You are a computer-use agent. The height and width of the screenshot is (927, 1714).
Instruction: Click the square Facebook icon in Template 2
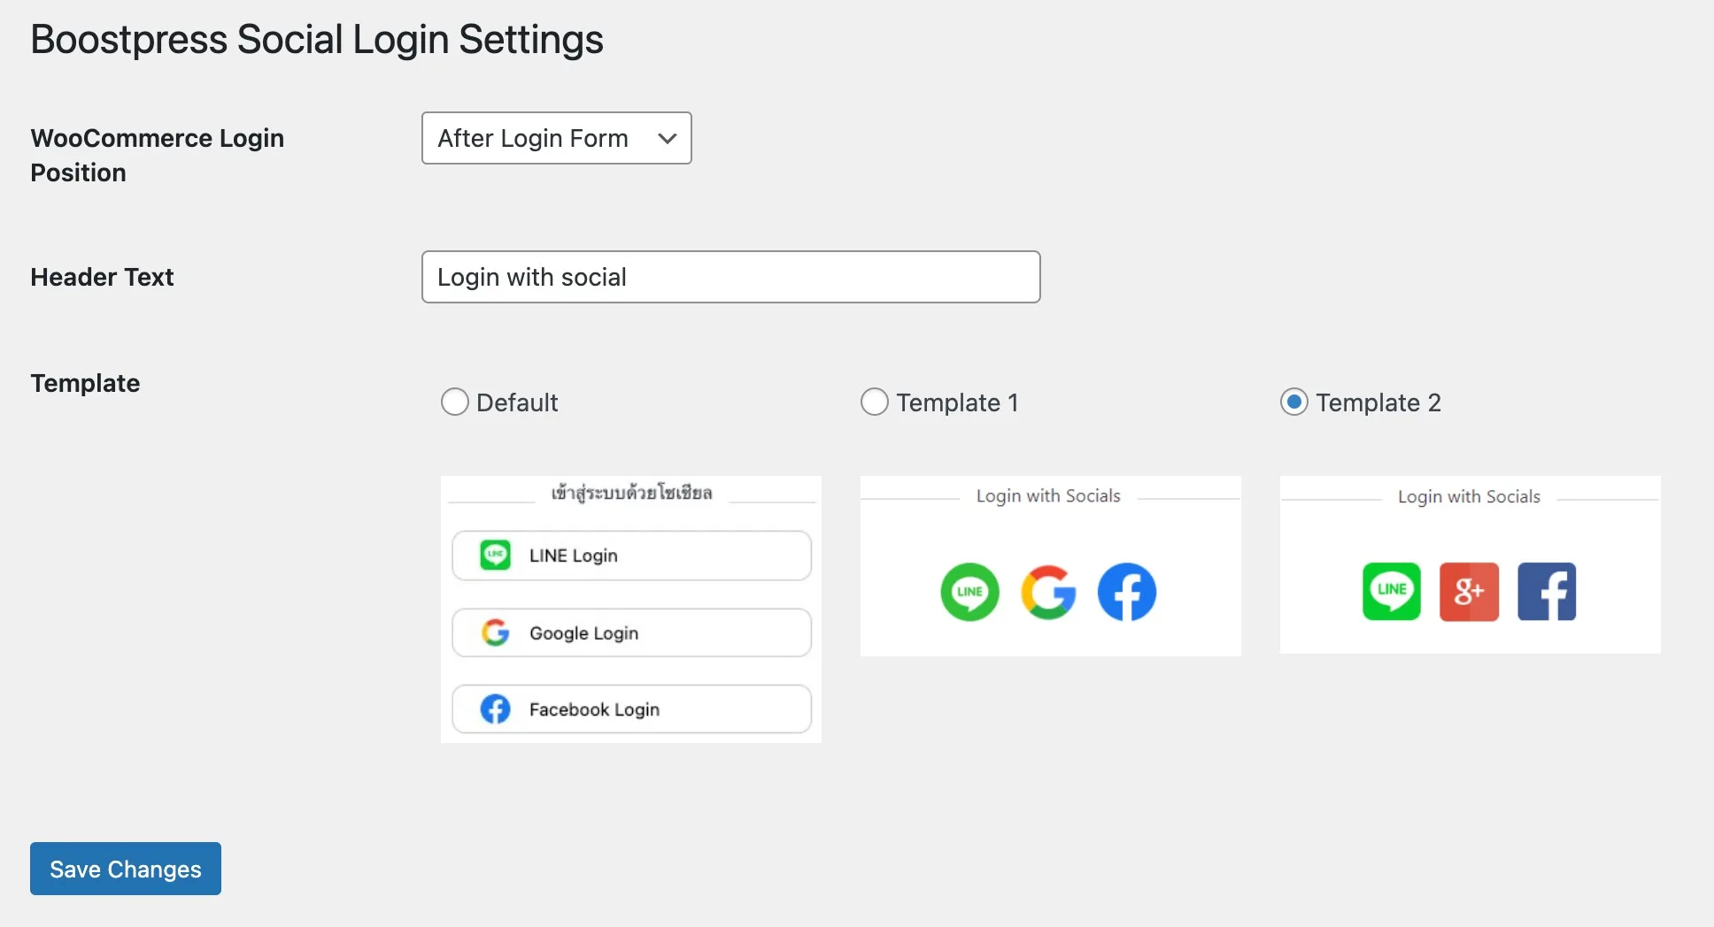tap(1546, 591)
